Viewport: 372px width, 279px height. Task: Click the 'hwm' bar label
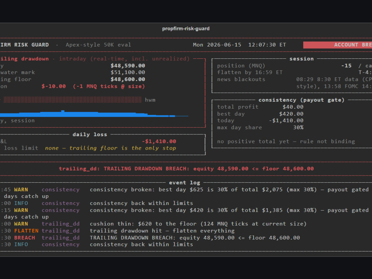tap(150, 100)
